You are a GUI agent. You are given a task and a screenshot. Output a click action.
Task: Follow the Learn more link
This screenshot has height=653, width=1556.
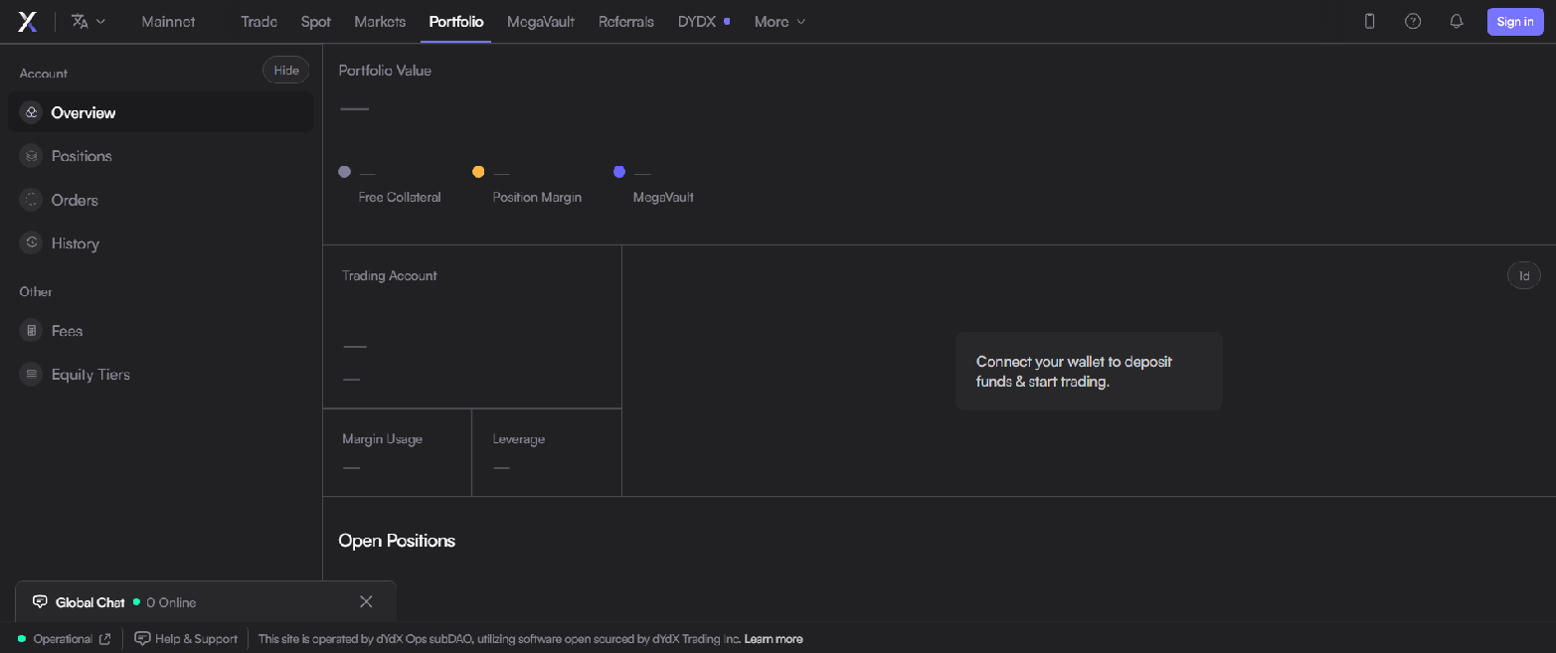tap(774, 639)
